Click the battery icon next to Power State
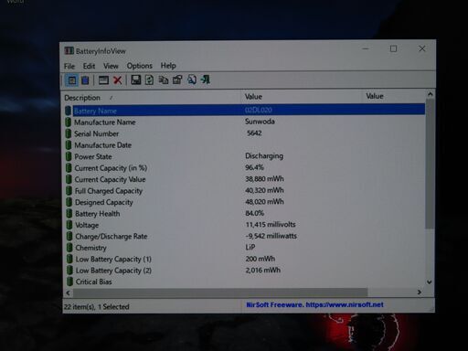This screenshot has width=468, height=351. click(69, 156)
